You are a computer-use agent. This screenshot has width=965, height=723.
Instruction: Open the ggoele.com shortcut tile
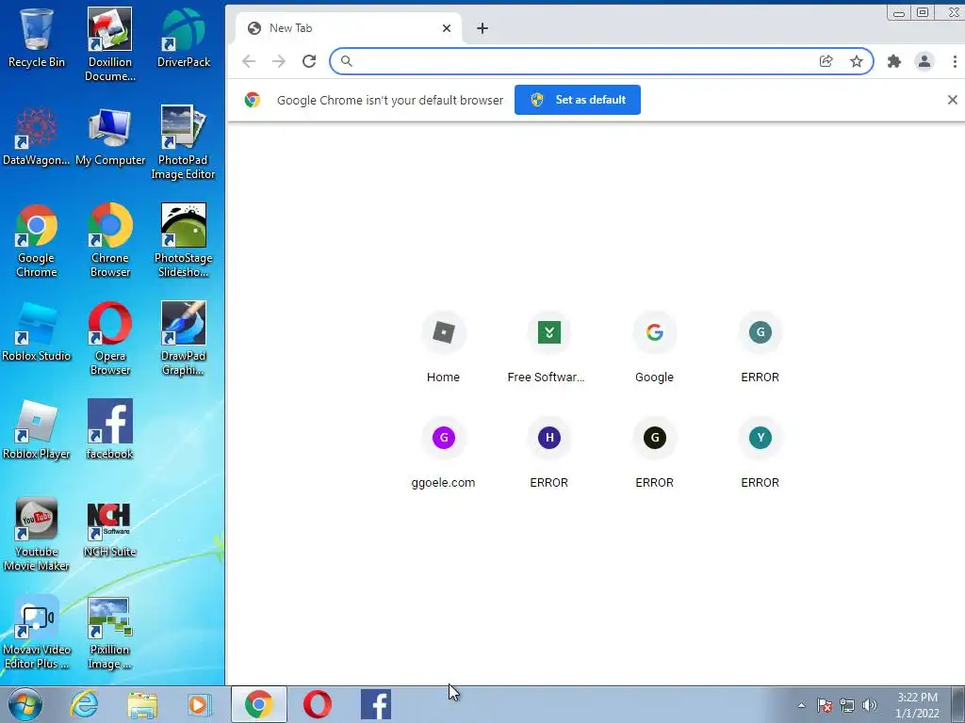443,454
